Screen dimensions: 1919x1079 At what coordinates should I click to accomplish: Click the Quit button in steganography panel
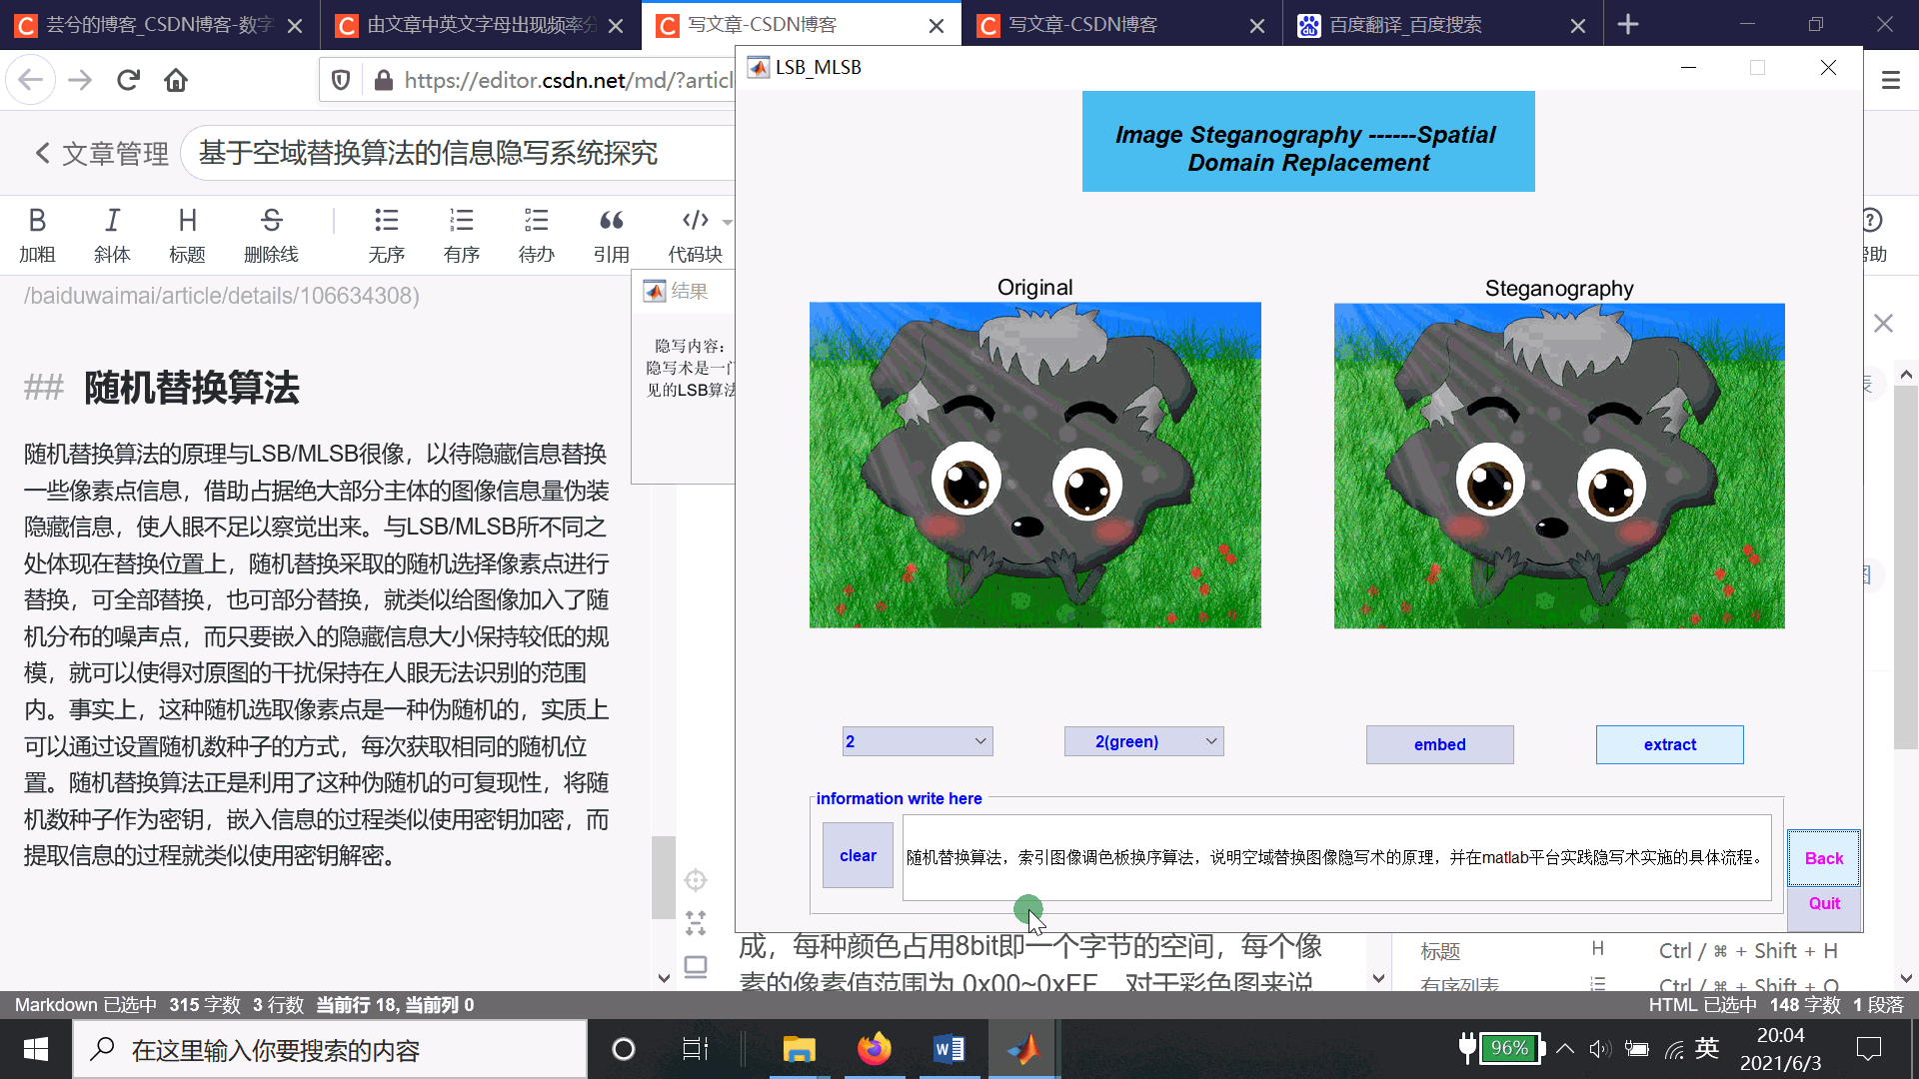1824,904
